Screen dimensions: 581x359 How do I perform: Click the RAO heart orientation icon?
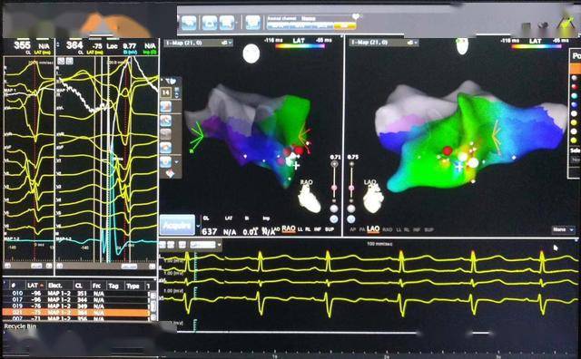pyautogui.click(x=310, y=198)
